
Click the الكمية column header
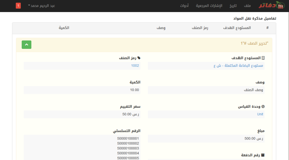64,28
